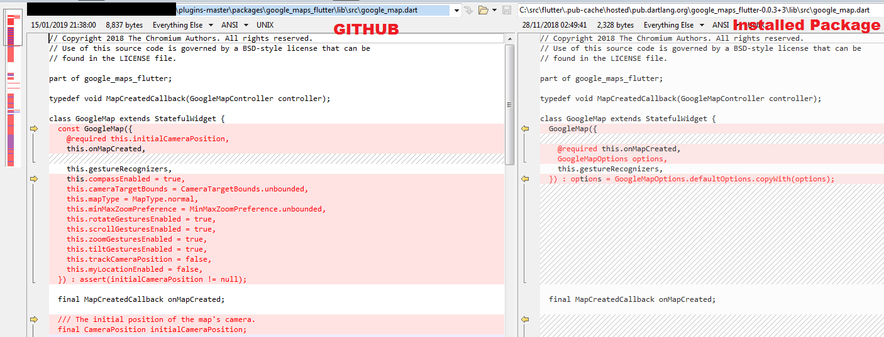Click 'this.myLocationEnabled = false,' line
Viewport: 884px width, 337px height.
point(135,269)
